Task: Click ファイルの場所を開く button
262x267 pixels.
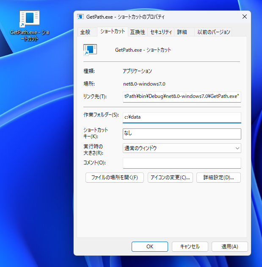Action: pyautogui.click(x=115, y=178)
